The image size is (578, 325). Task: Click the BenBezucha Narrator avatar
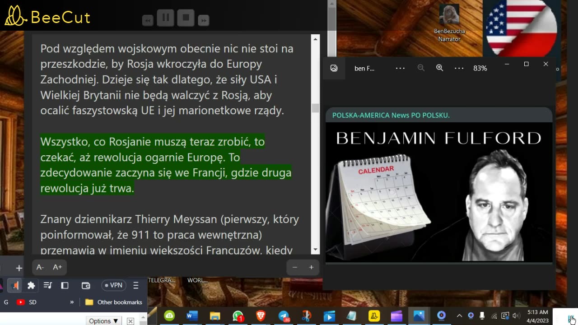click(449, 15)
